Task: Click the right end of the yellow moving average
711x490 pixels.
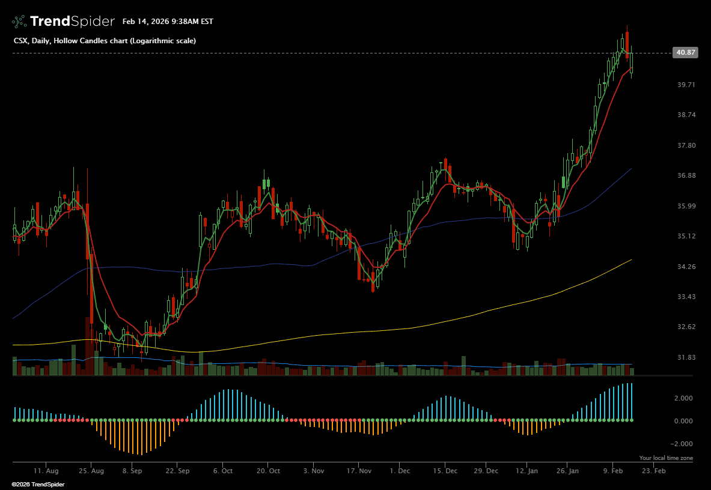Action: 630,260
